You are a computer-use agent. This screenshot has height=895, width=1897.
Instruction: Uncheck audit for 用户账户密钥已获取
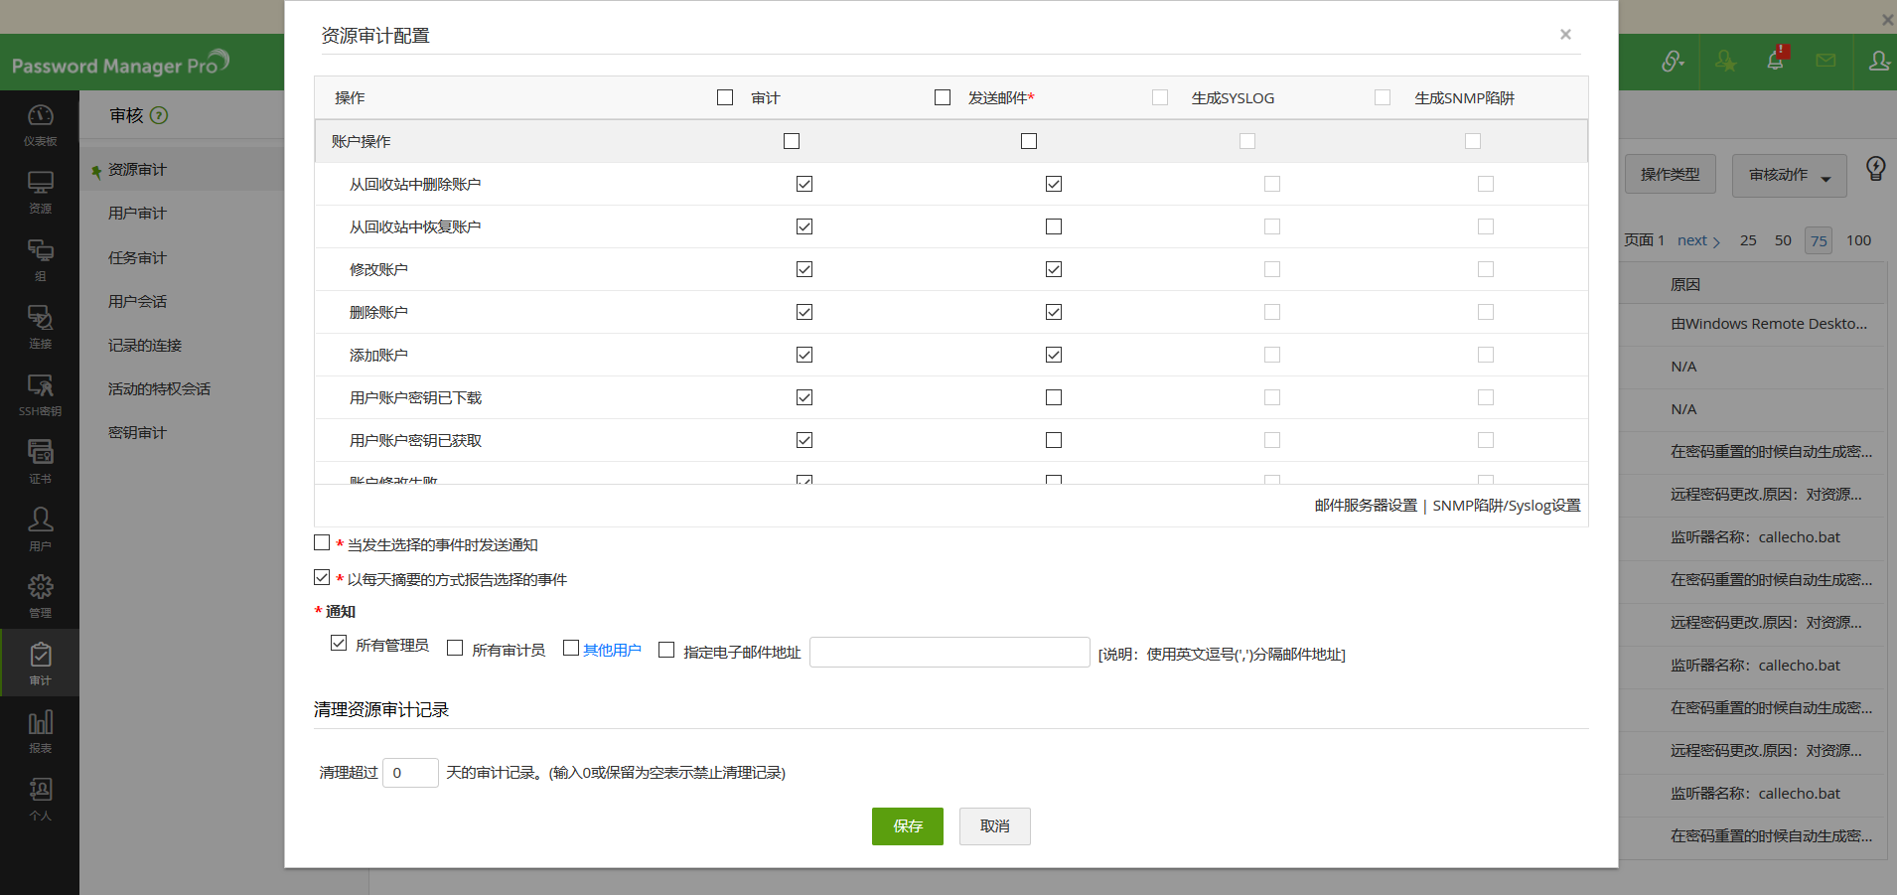pos(804,440)
